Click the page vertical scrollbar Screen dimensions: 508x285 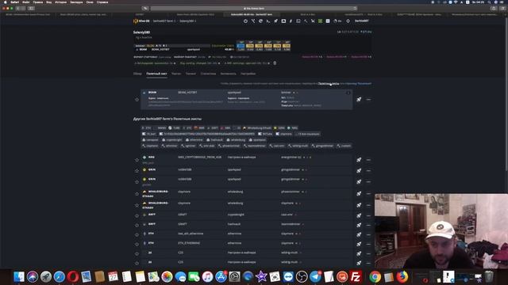click(506, 93)
